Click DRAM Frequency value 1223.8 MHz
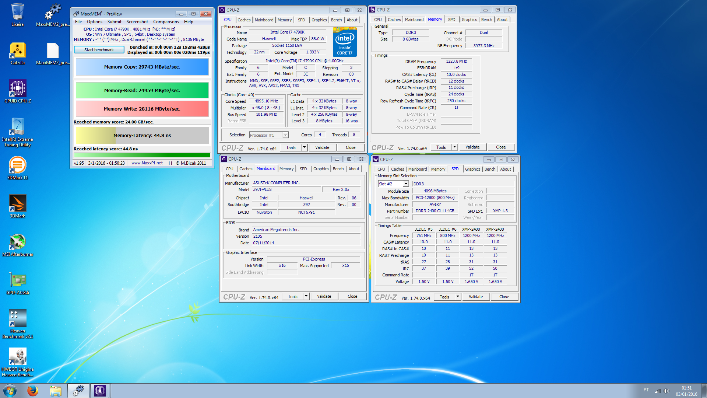The height and width of the screenshot is (398, 707). click(x=456, y=61)
